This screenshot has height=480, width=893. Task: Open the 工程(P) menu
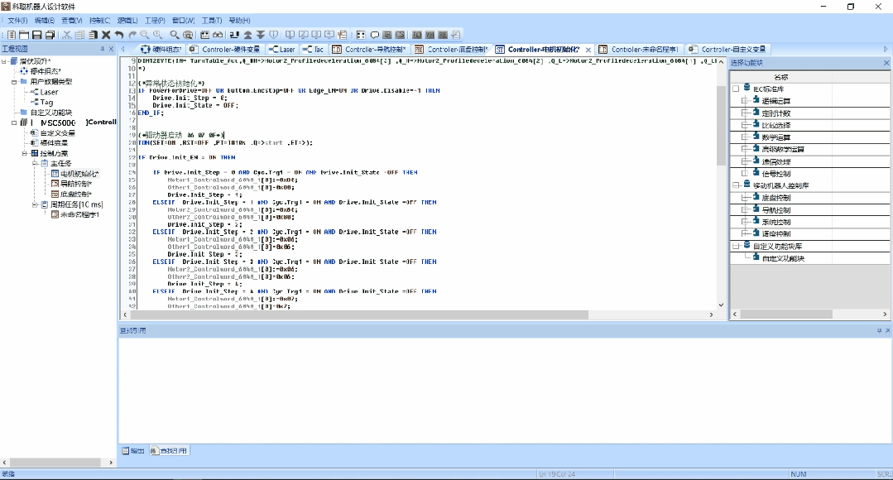pos(155,20)
